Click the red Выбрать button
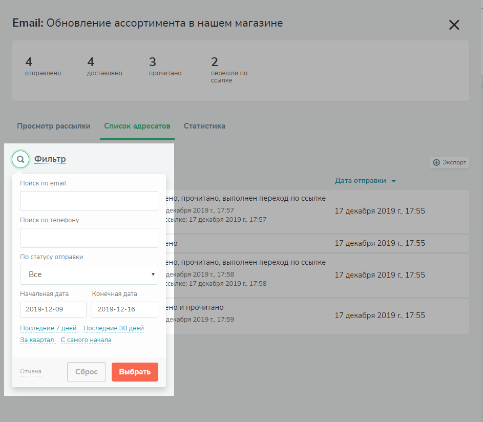 tap(135, 372)
